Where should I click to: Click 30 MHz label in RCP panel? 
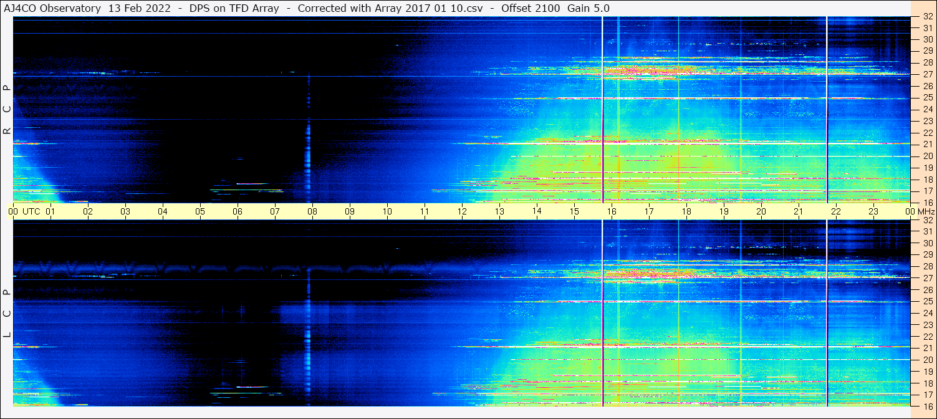point(927,39)
